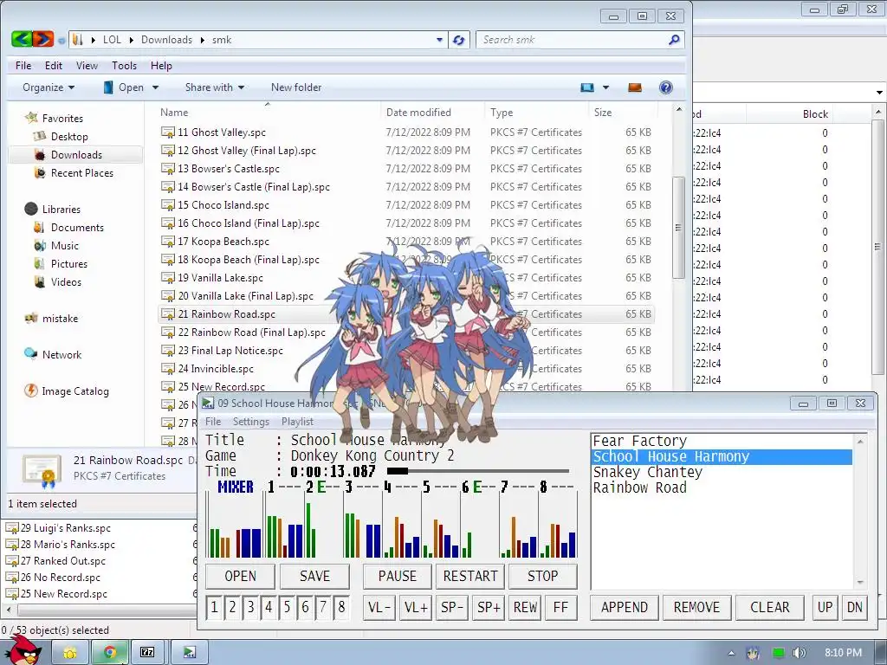Toggle channel 3 mute button

(x=250, y=607)
